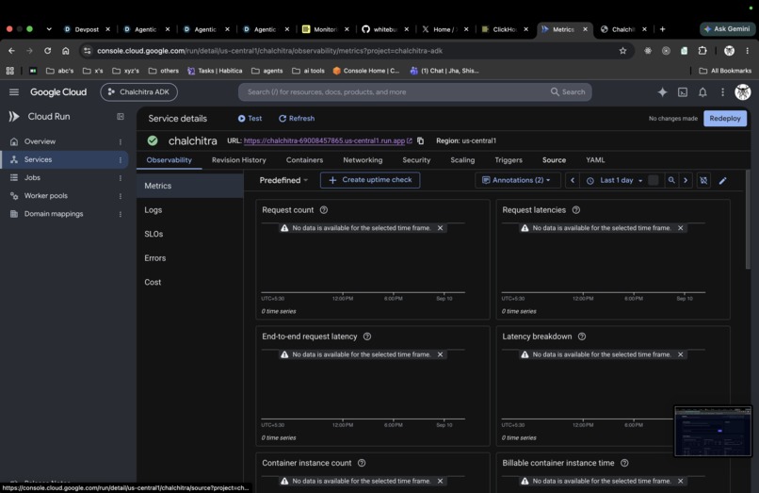The image size is (759, 493).
Task: Click the time range zoom magnifier icon
Action: 671,180
